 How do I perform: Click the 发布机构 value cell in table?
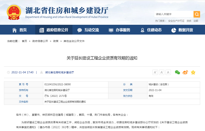tap(76, 90)
